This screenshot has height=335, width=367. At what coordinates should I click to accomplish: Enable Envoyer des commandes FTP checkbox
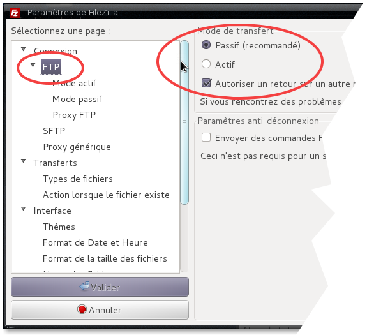point(206,137)
